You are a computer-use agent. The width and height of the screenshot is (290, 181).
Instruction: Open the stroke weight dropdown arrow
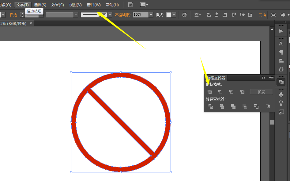[110, 14]
